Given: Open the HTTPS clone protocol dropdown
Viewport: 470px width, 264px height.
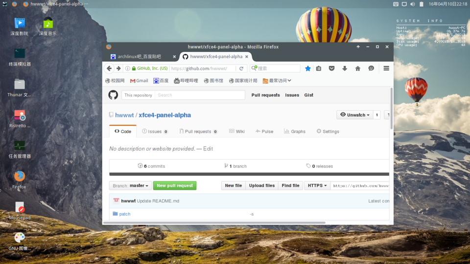Looking at the screenshot, I should click(x=317, y=186).
